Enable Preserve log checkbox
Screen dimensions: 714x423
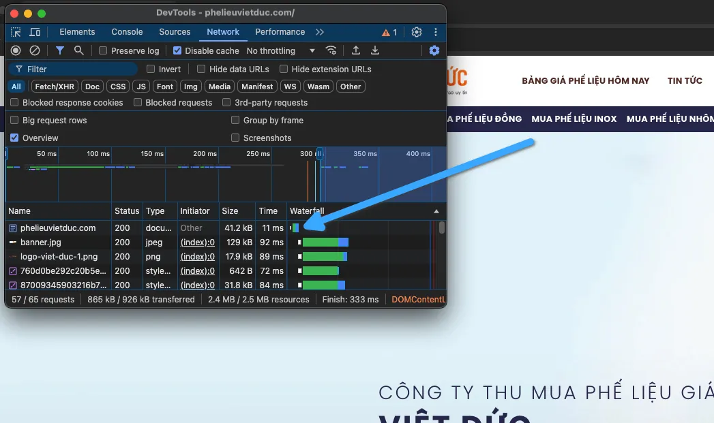[x=103, y=50]
